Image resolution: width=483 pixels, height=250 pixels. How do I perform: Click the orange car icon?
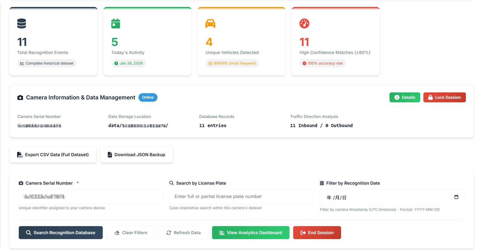[x=210, y=24]
